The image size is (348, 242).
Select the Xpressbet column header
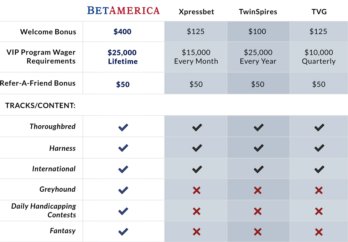pos(196,12)
